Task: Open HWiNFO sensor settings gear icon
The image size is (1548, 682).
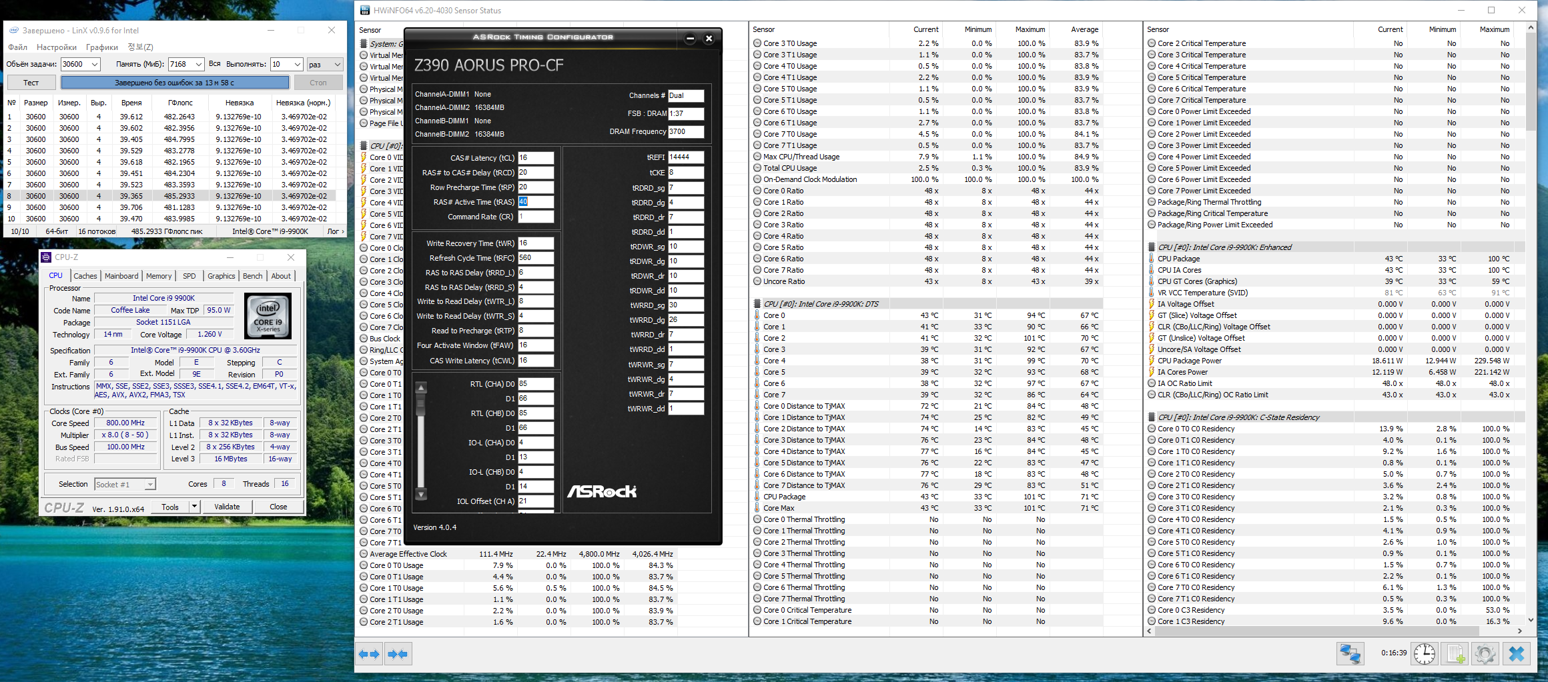Action: coord(1485,653)
